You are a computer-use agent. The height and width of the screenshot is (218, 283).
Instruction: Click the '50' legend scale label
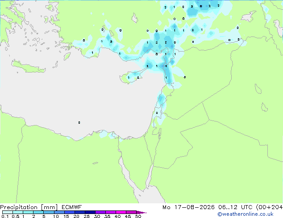click(138, 216)
